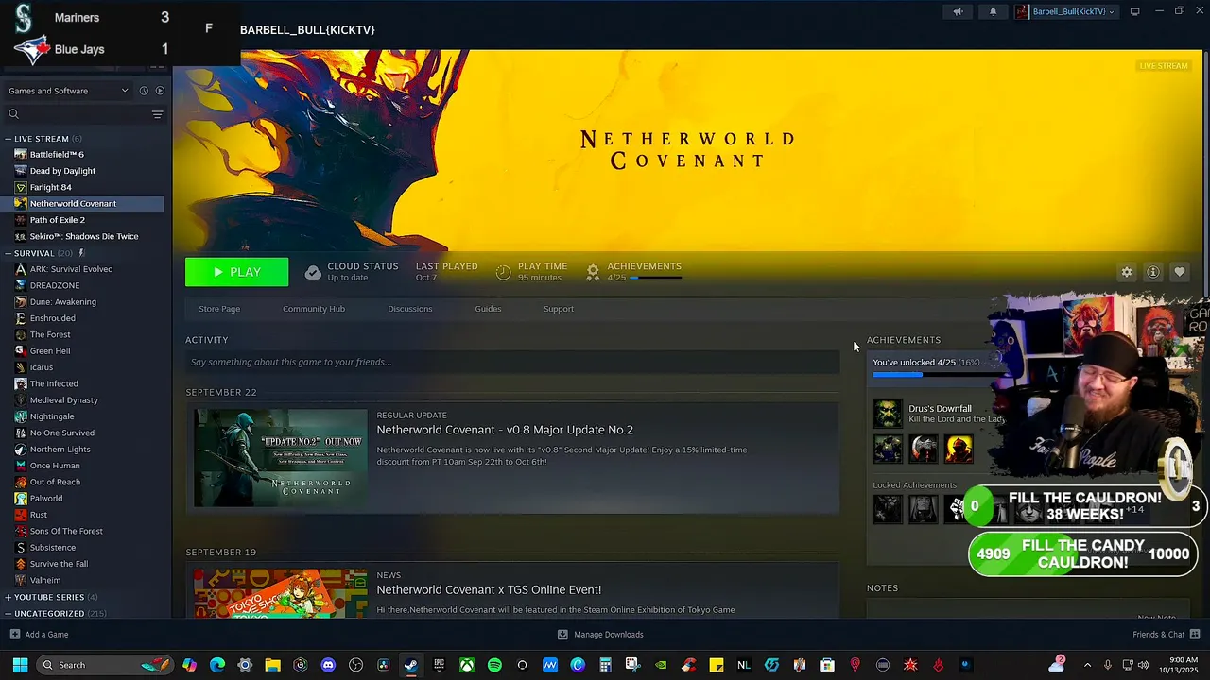Open the Games and Software dropdown
This screenshot has width=1210, height=680.
click(68, 91)
